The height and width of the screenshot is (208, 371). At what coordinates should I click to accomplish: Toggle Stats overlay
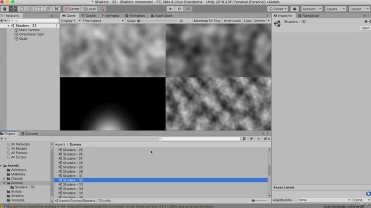[x=248, y=21]
